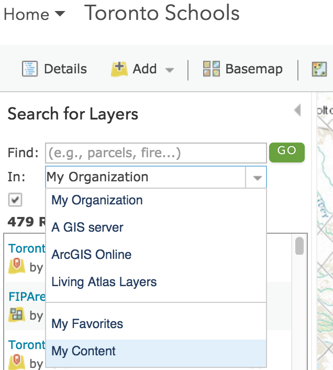This screenshot has height=370, width=333.
Task: Click the Add layer icon
Action: [x=119, y=69]
